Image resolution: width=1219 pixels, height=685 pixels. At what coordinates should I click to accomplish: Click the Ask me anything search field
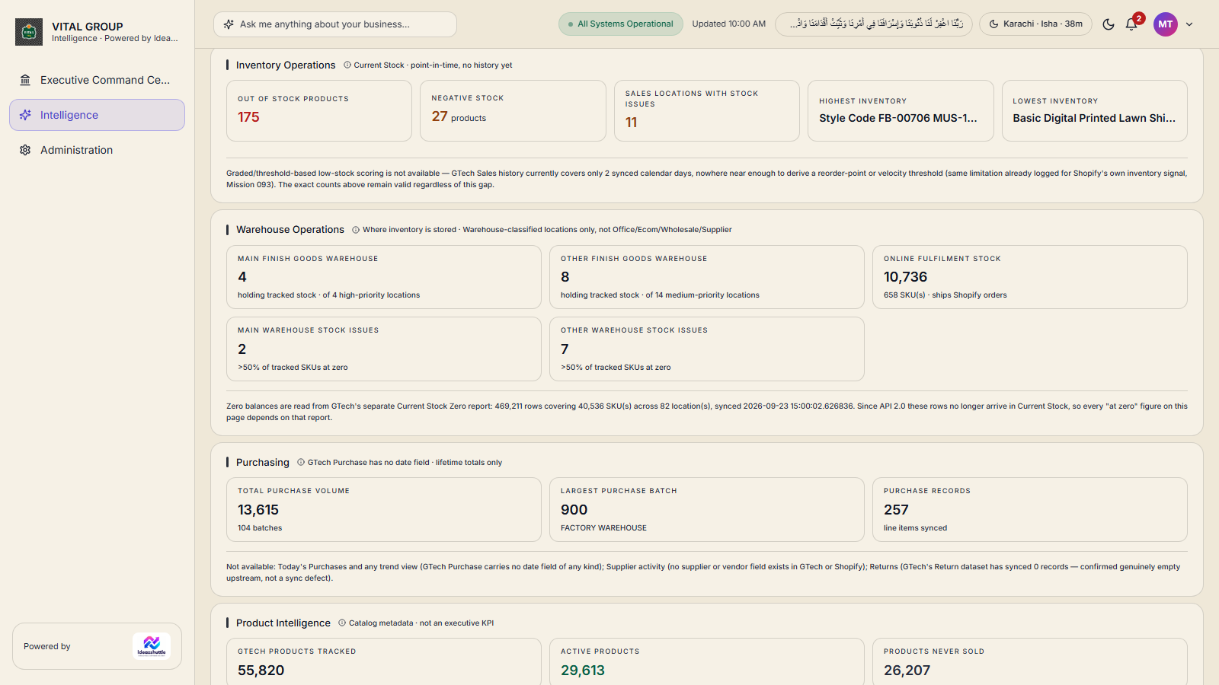point(335,24)
